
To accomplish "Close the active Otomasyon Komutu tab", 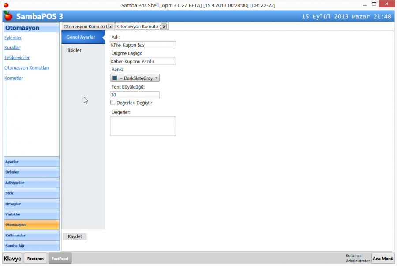I will click(164, 26).
